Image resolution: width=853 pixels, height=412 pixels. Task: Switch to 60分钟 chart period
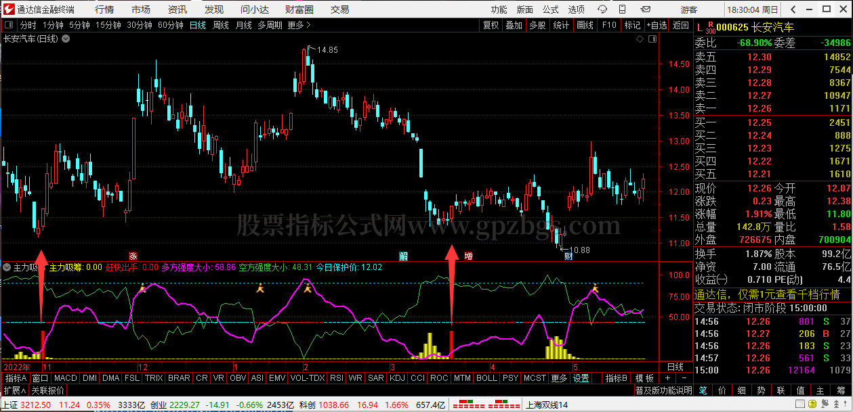171,25
